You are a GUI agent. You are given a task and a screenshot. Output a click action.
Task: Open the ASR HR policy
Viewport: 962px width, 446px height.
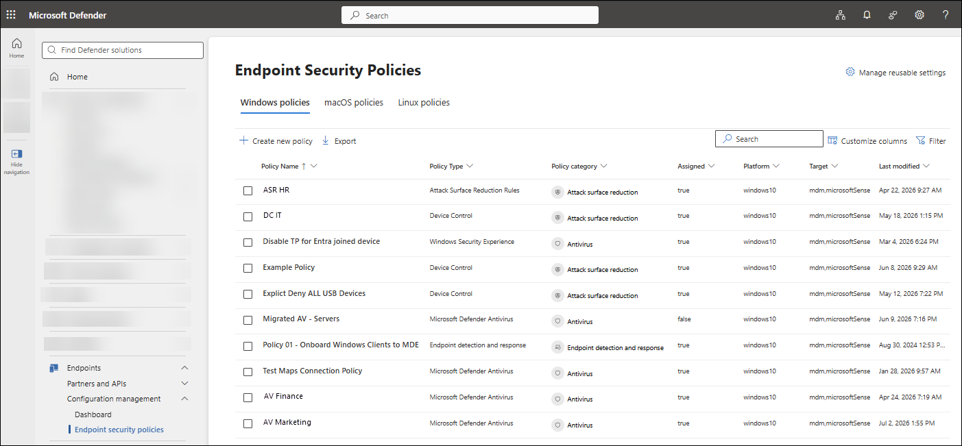(x=276, y=190)
